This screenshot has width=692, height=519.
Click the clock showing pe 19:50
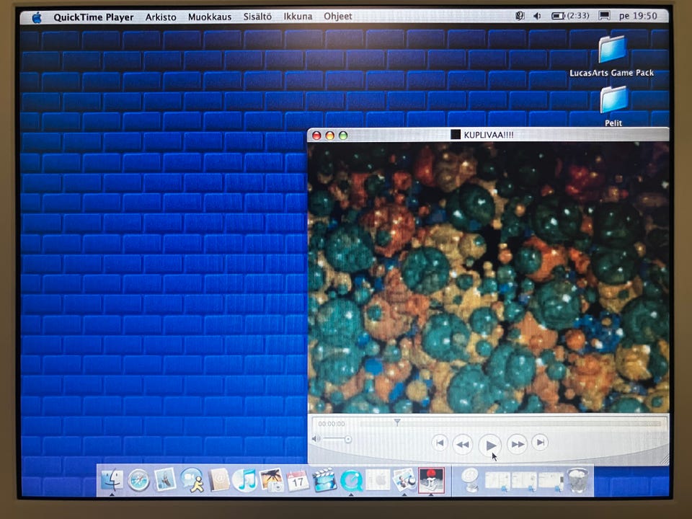(638, 16)
